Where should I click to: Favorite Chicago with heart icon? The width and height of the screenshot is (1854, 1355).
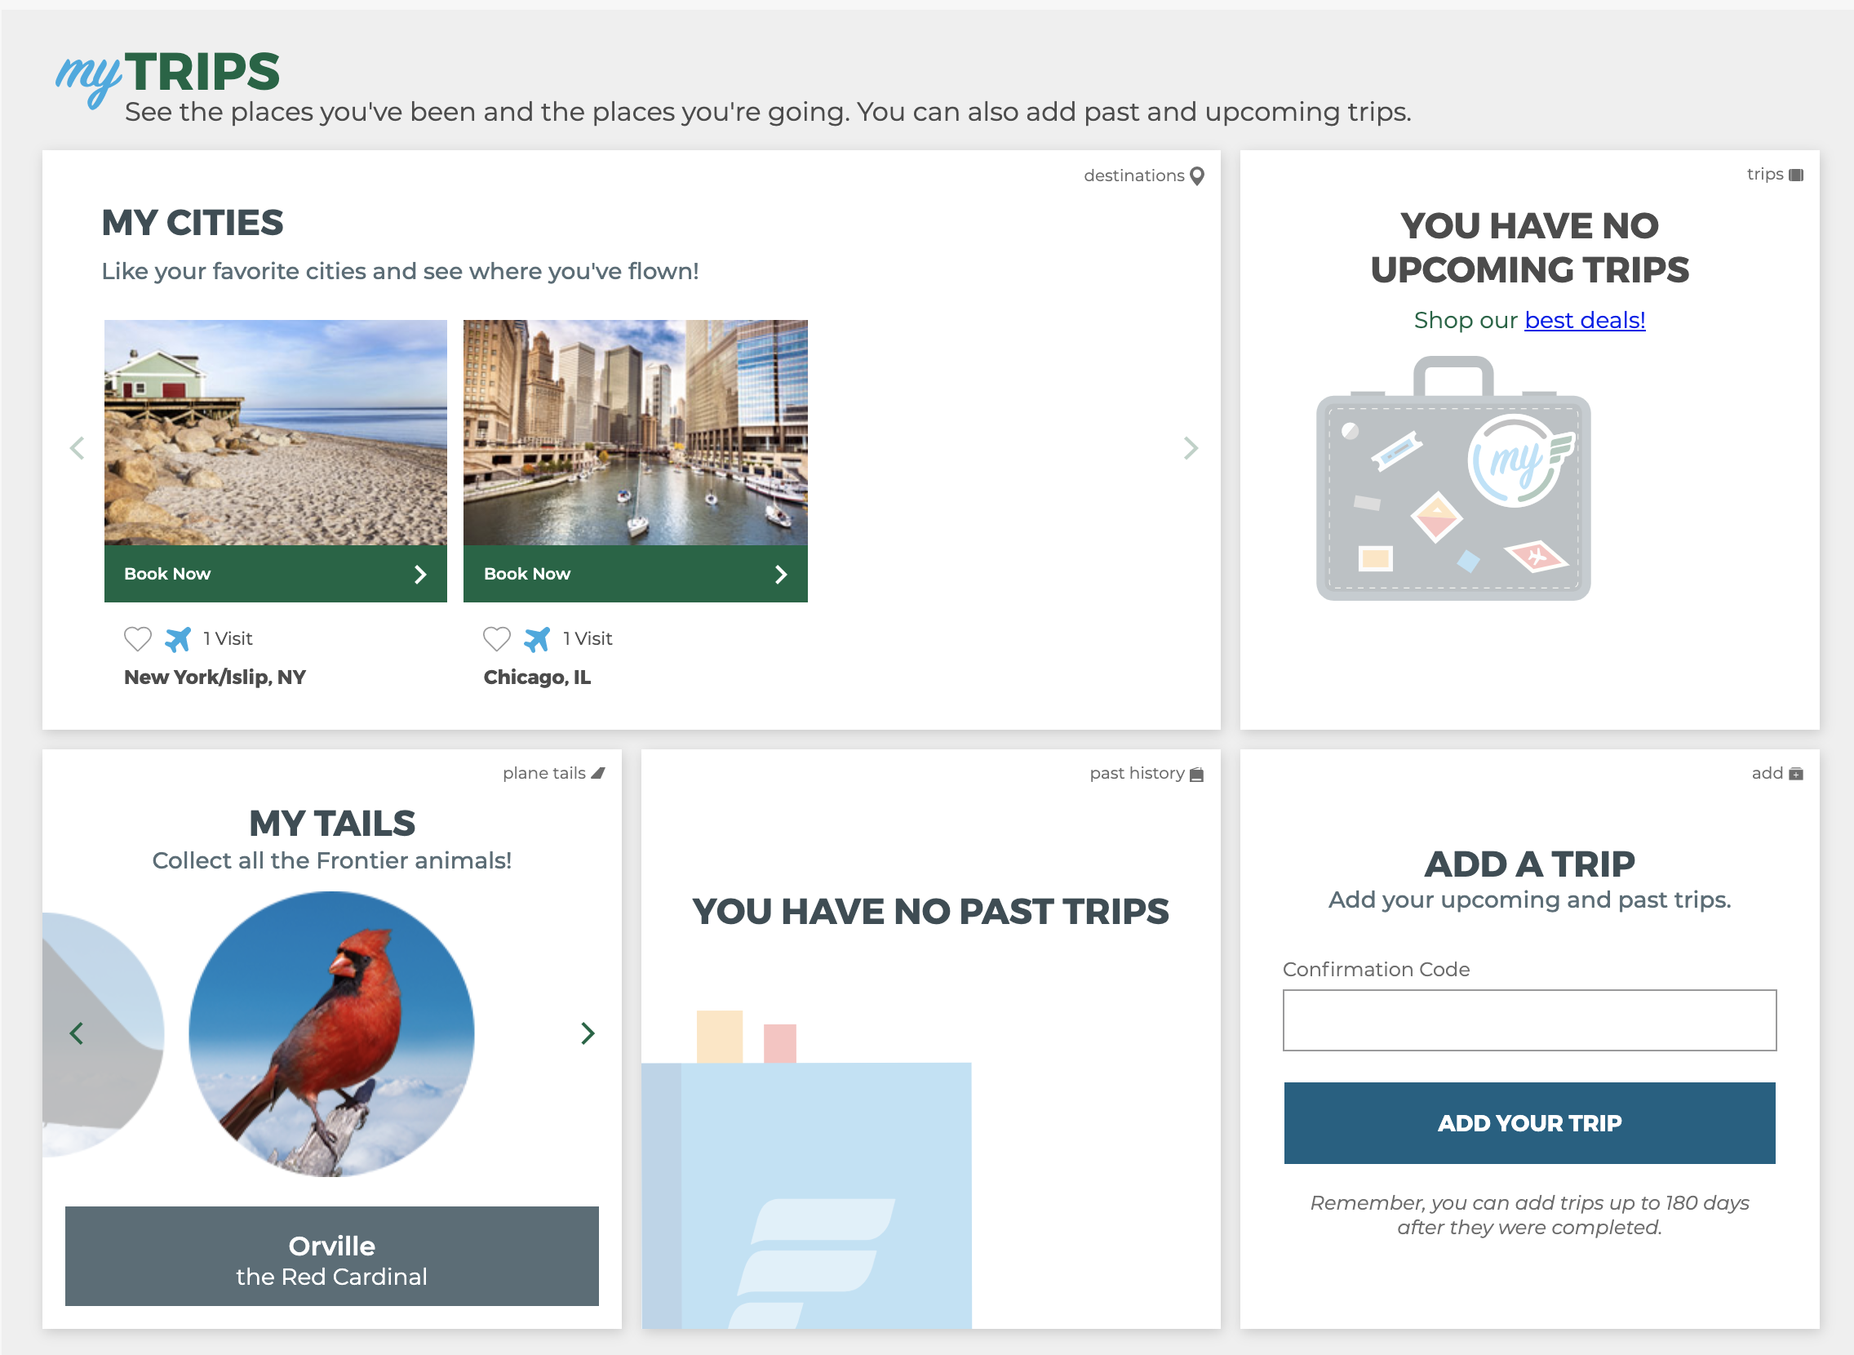497,639
